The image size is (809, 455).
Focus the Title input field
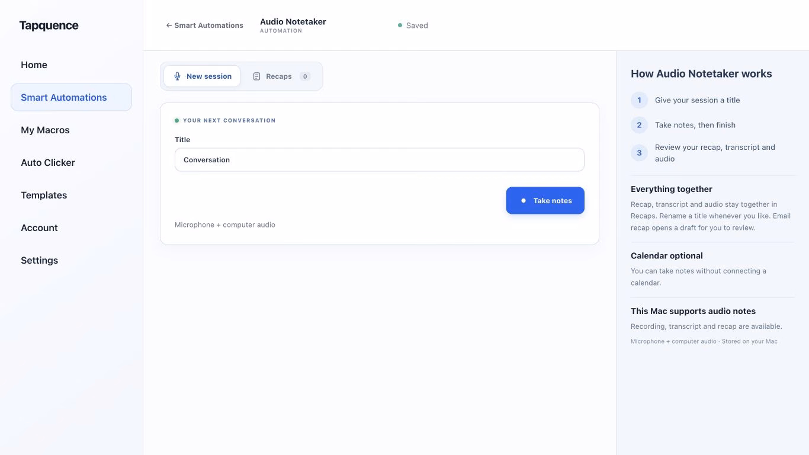[x=380, y=160]
